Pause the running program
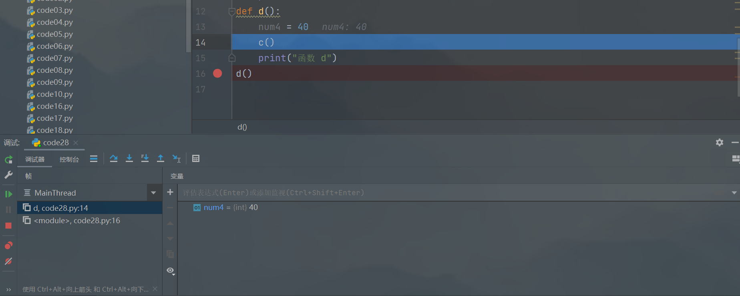740x296 pixels. (x=8, y=210)
